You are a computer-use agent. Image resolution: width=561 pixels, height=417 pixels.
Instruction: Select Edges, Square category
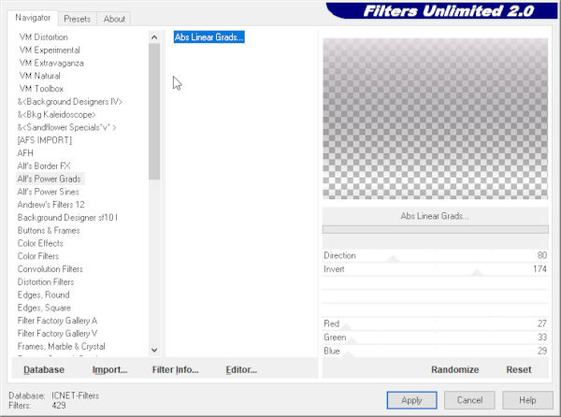44,308
